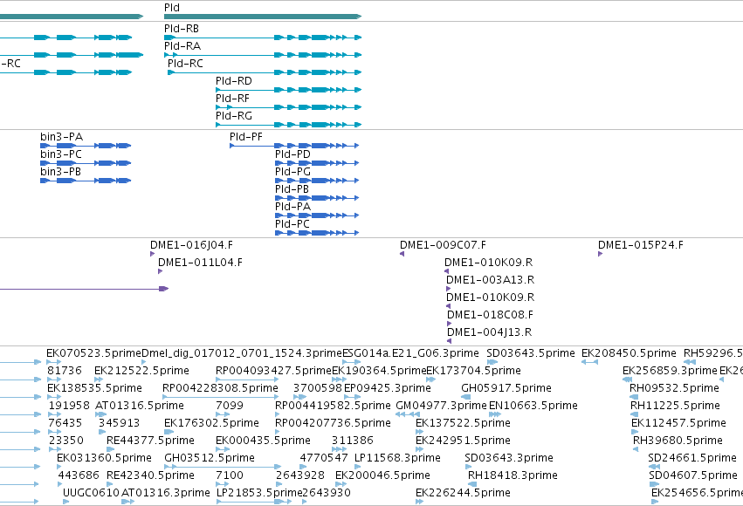Image resolution: width=743 pixels, height=506 pixels.
Task: Select the EP09425.3prime EST label
Action: click(x=388, y=388)
